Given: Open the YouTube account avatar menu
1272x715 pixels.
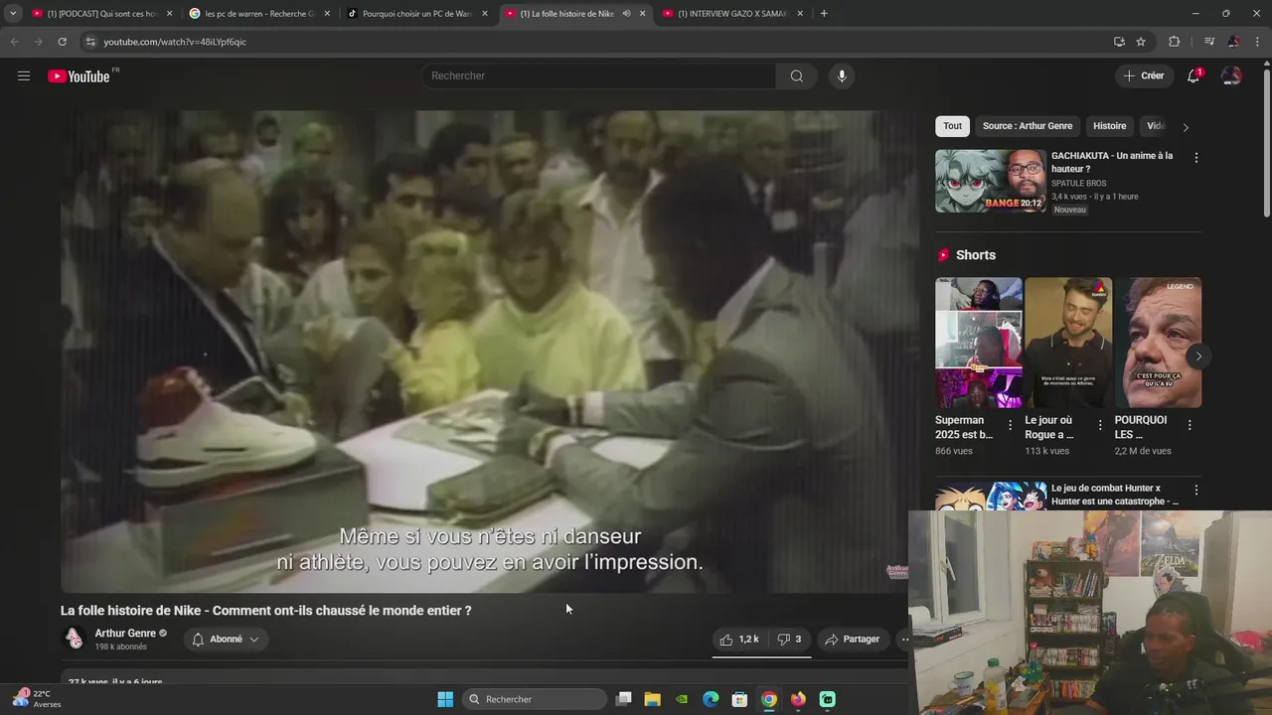Looking at the screenshot, I should pos(1231,75).
